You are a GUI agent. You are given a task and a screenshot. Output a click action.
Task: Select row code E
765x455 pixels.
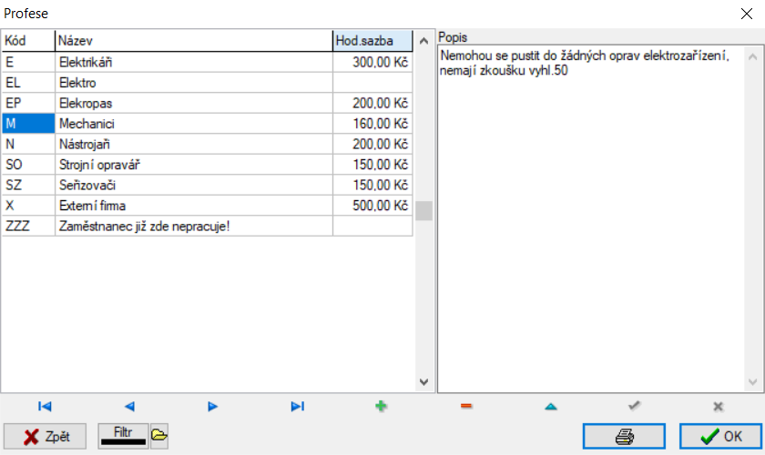click(x=28, y=62)
